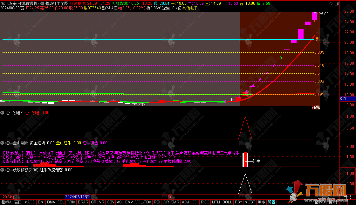Image resolution: width=356 pixels, height=205 pixels.
Task: Select the FSL indicator tab
Action: tap(61, 202)
